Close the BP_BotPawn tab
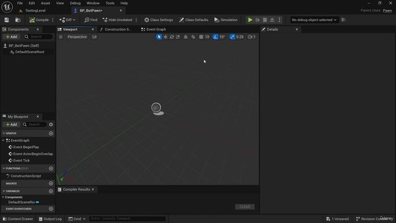The height and width of the screenshot is (223, 396). pos(121,11)
